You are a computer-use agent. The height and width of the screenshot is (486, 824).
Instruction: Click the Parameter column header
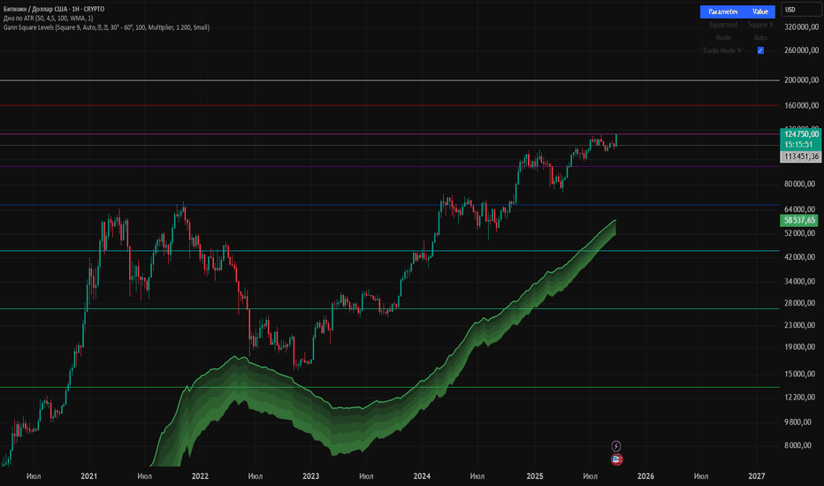coord(723,11)
